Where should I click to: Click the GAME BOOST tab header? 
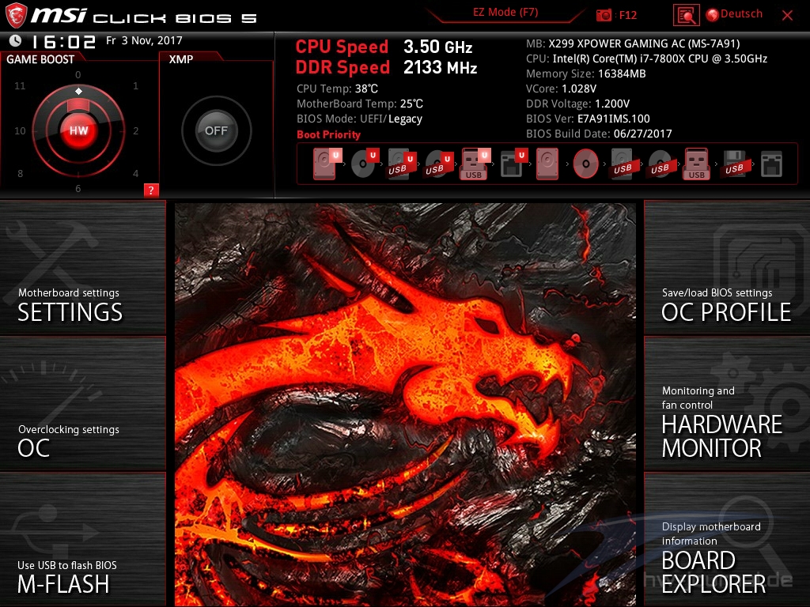pyautogui.click(x=41, y=58)
